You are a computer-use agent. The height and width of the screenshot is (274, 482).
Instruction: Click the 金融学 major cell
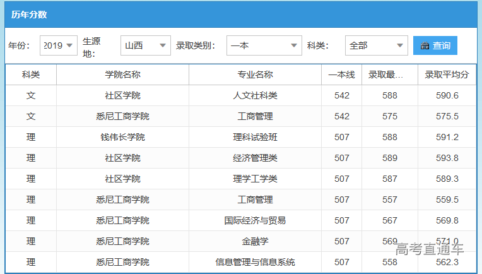255,241
